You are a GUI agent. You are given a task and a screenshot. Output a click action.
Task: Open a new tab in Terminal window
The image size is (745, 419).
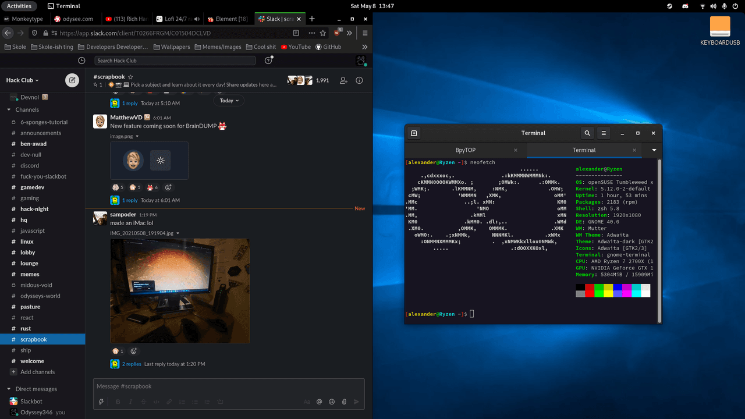(414, 133)
